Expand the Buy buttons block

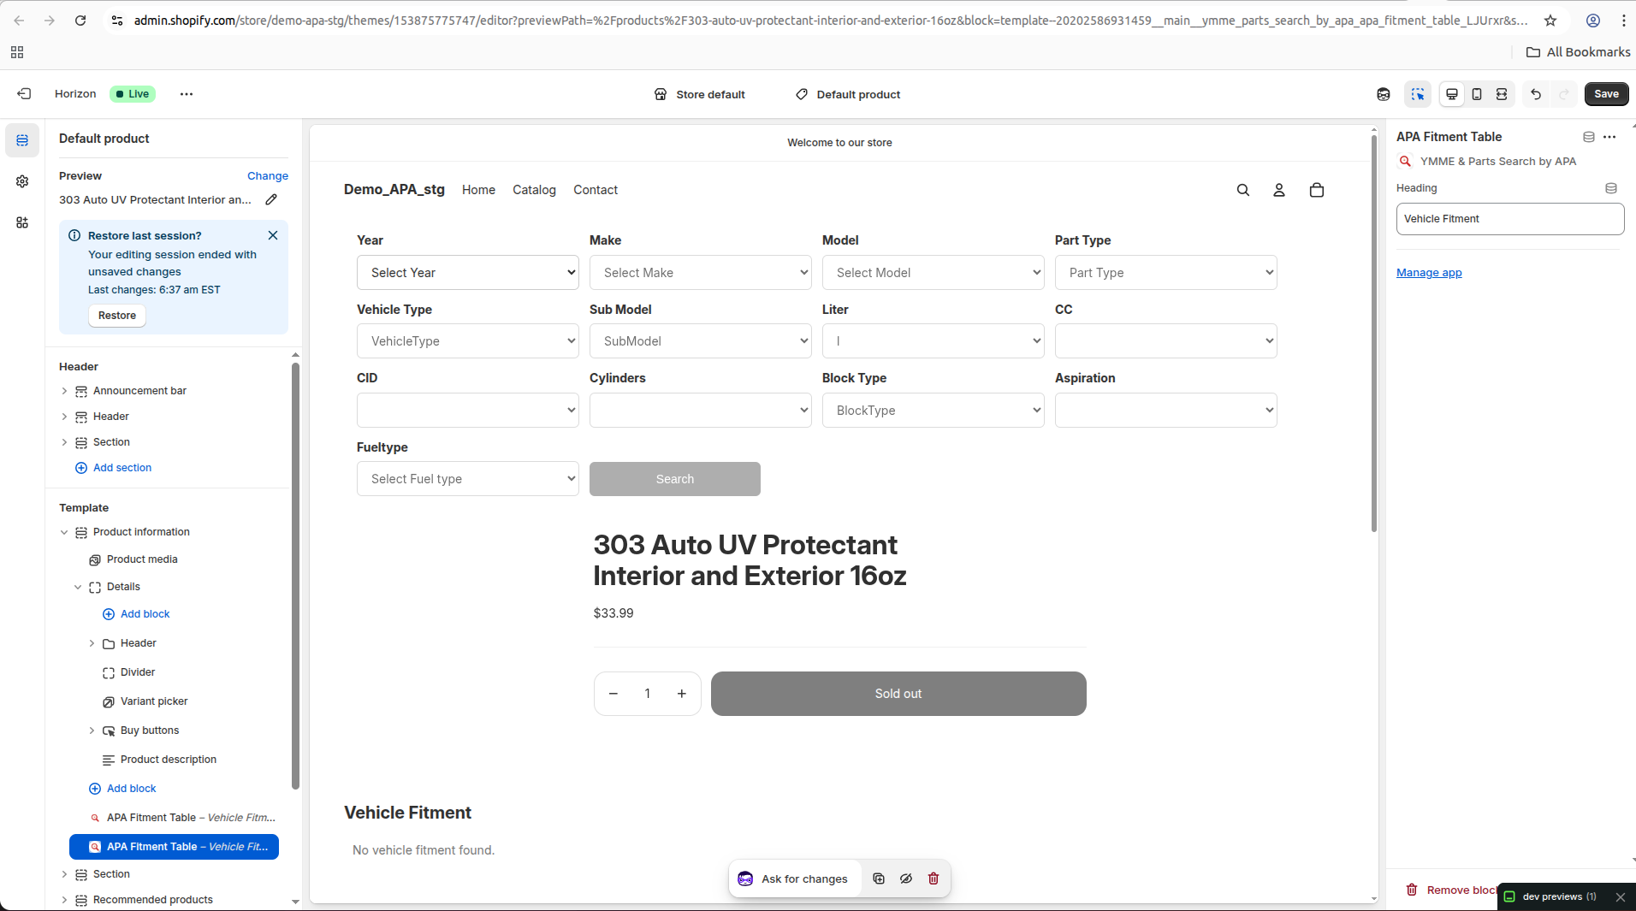pyautogui.click(x=92, y=731)
